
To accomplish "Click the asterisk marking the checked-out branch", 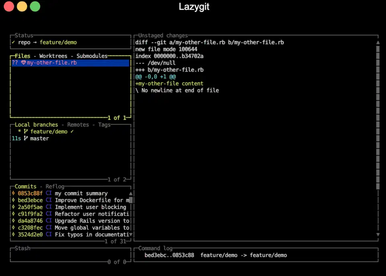I will point(18,131).
